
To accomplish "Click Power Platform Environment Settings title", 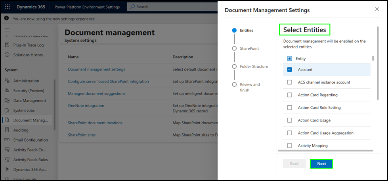I will pyautogui.click(x=87, y=7).
